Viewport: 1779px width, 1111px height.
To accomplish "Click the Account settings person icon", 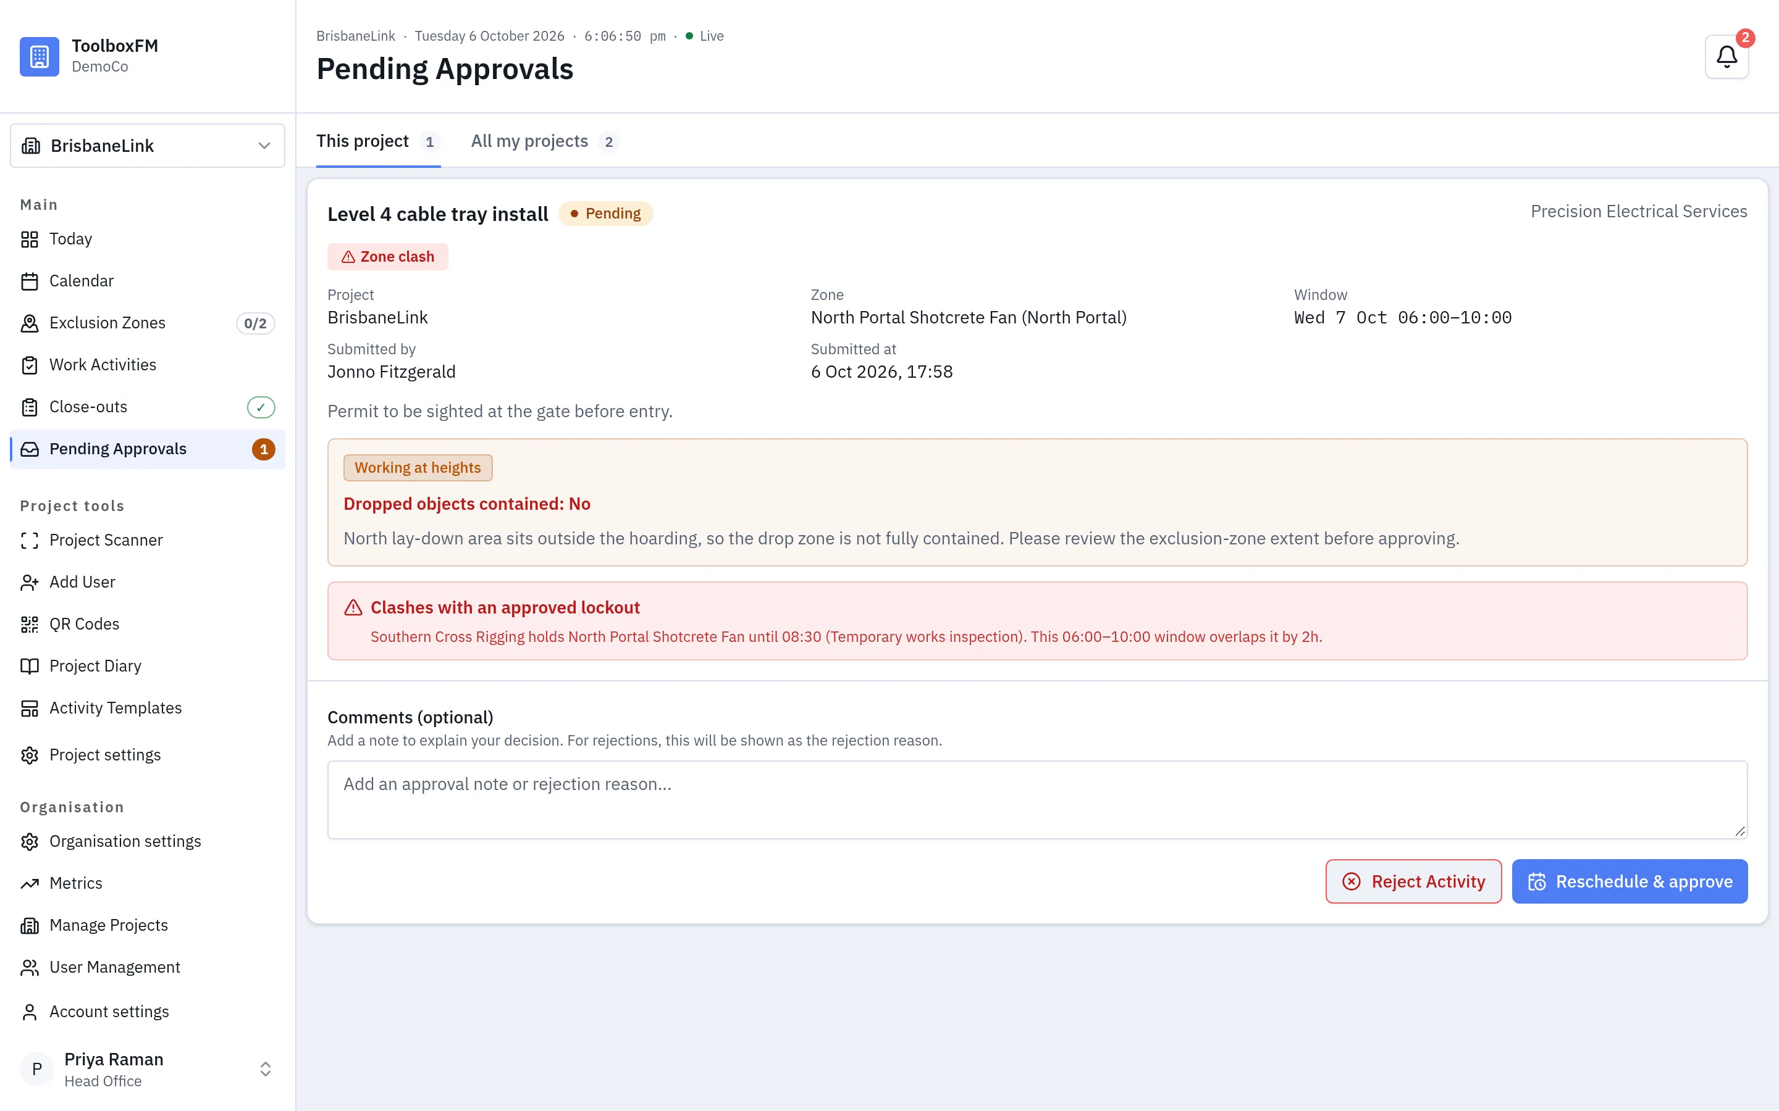I will [x=30, y=1012].
